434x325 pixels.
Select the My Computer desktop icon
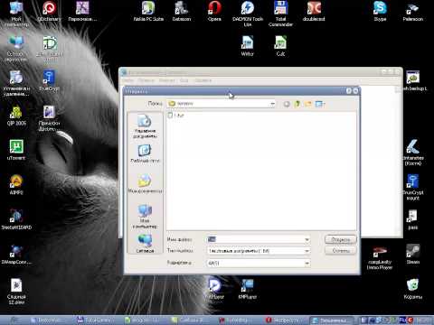coord(16,14)
